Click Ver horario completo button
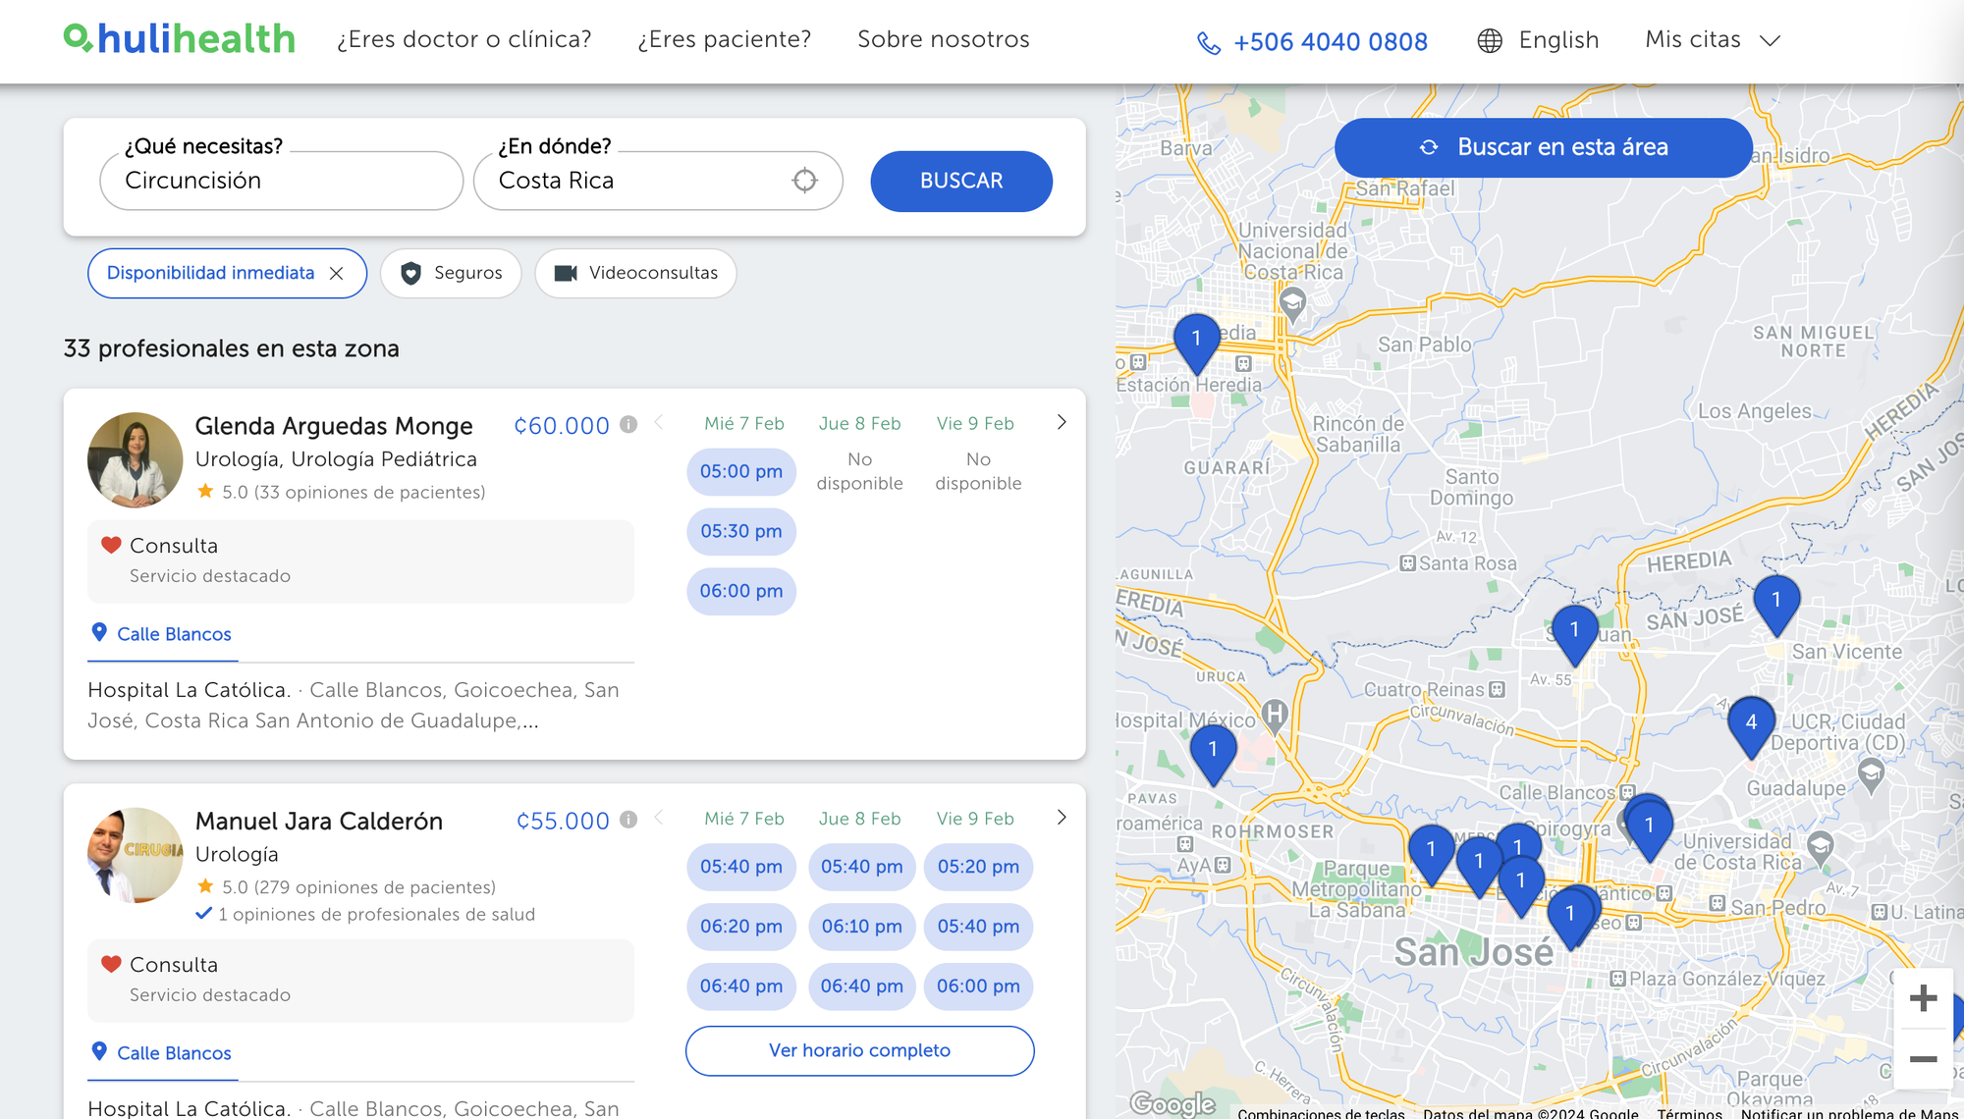This screenshot has width=1964, height=1119. point(859,1050)
